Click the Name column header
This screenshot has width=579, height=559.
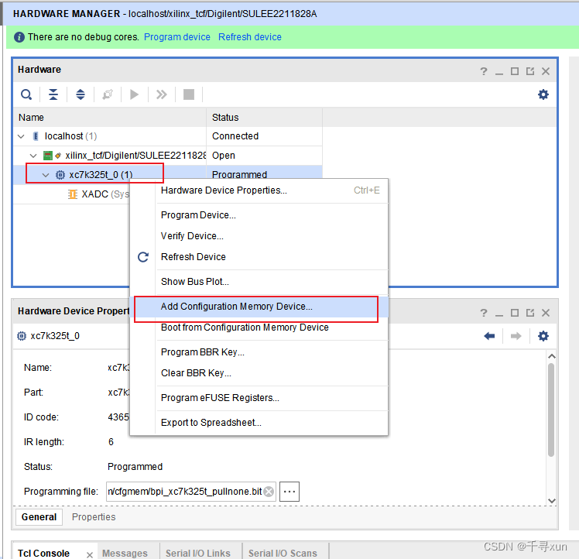[x=110, y=118]
